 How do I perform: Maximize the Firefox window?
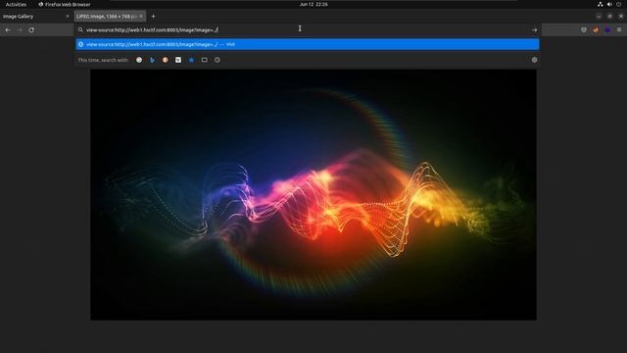(609, 17)
